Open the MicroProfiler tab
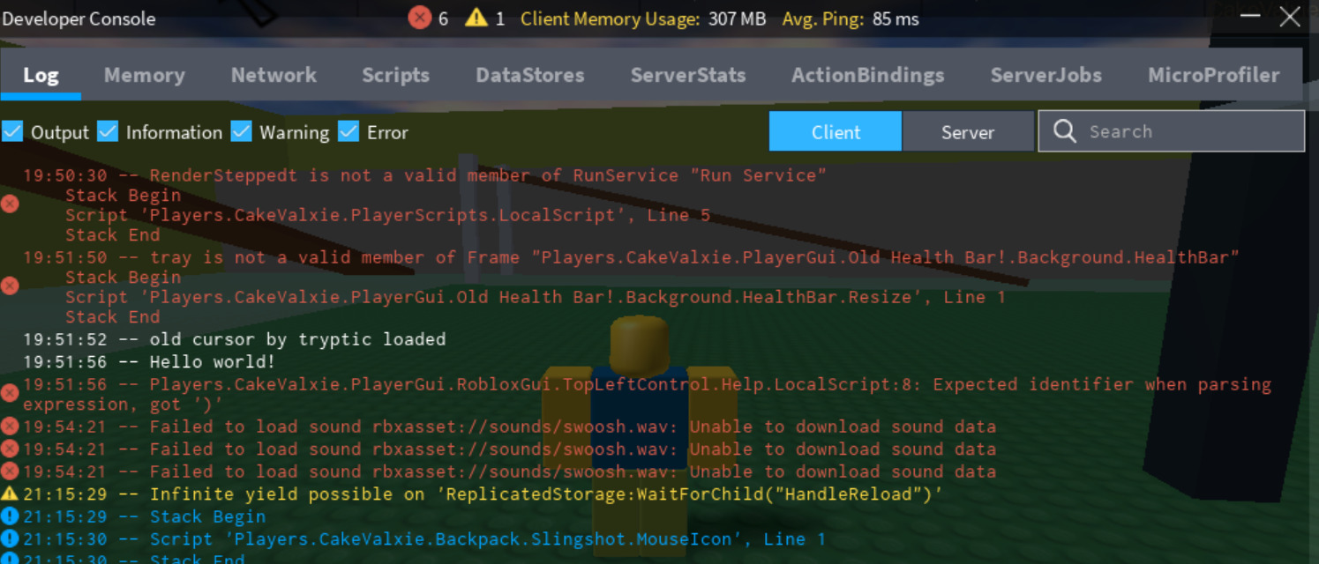 [1213, 75]
